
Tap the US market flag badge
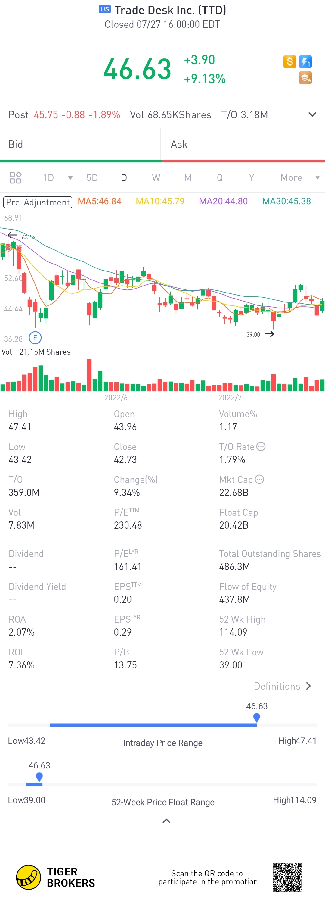(105, 9)
